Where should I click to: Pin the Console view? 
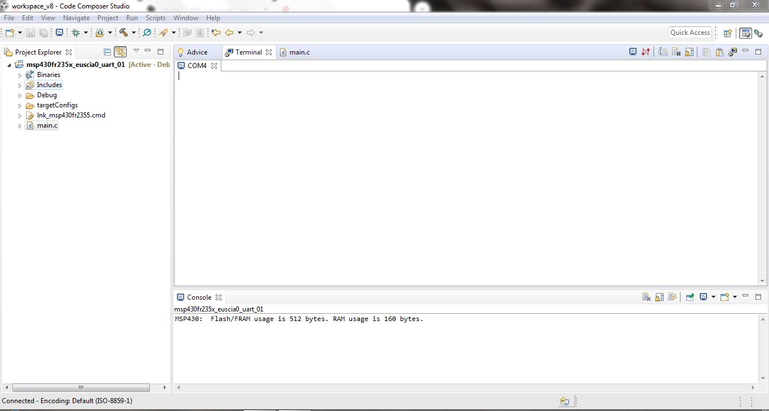(x=690, y=297)
